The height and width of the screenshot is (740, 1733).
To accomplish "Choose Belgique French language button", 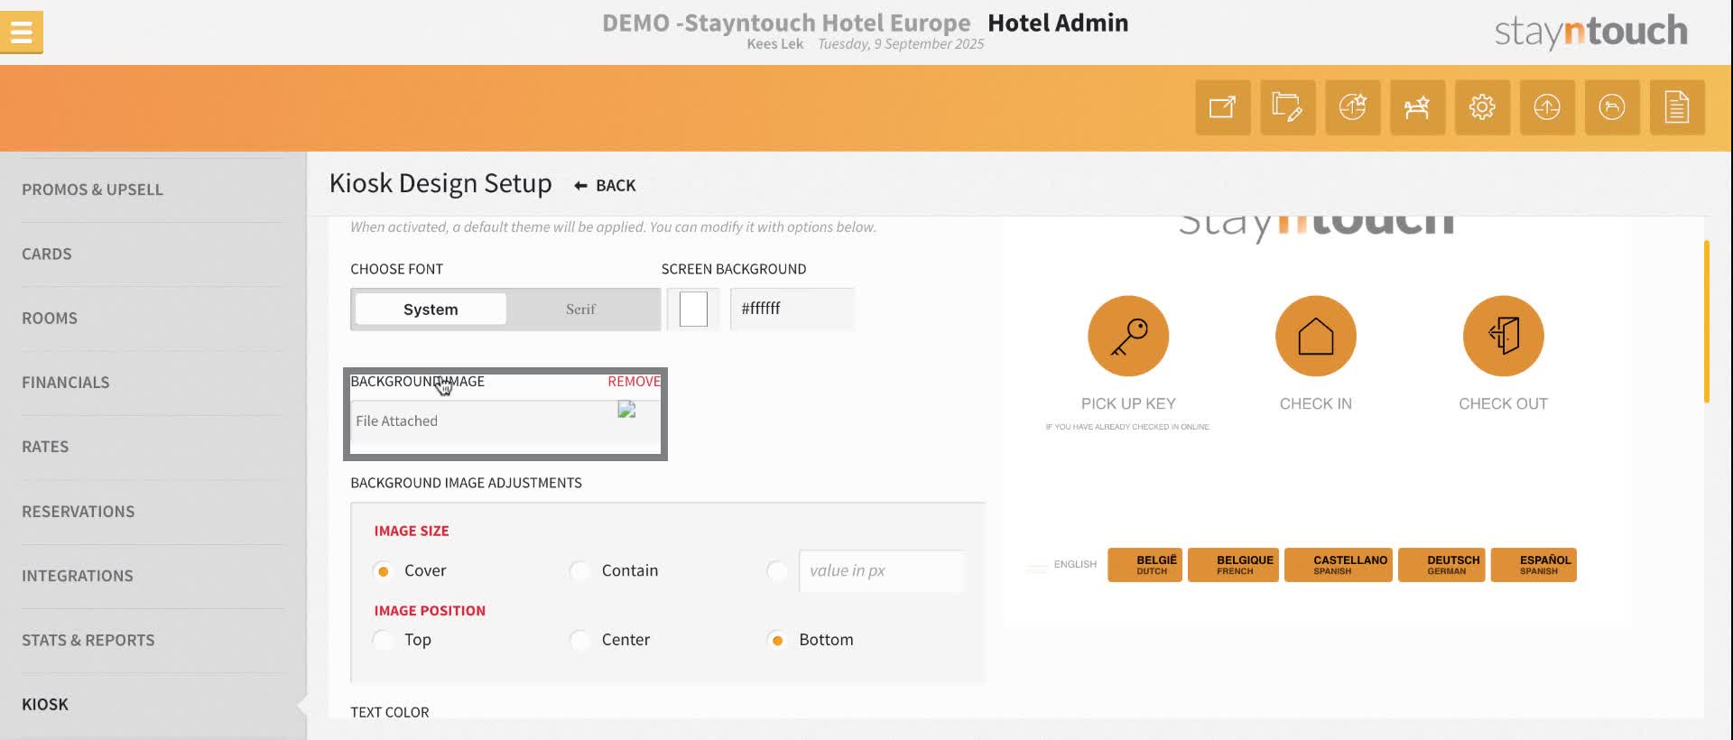I will pos(1233,565).
